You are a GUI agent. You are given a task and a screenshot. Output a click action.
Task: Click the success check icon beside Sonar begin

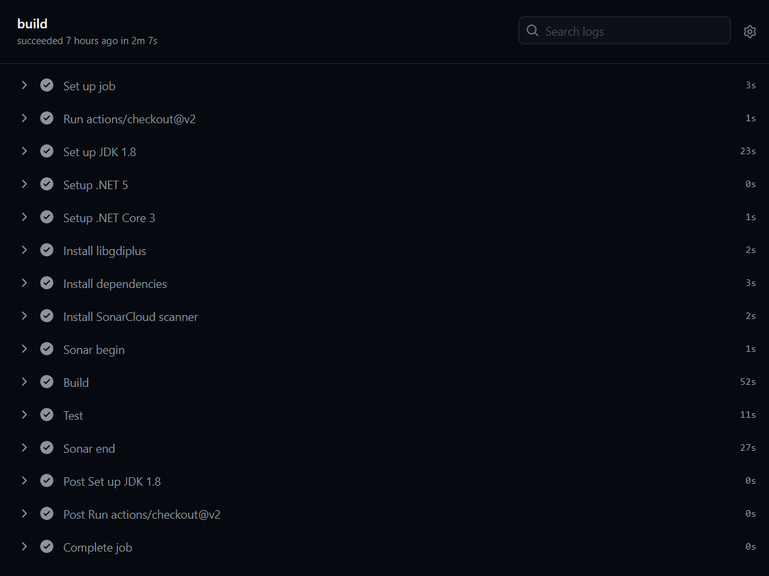click(x=47, y=349)
